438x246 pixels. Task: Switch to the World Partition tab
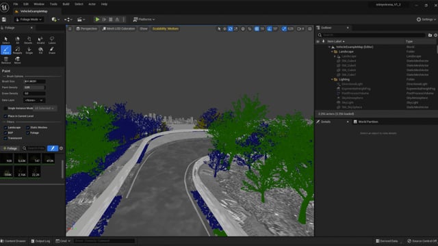point(365,122)
